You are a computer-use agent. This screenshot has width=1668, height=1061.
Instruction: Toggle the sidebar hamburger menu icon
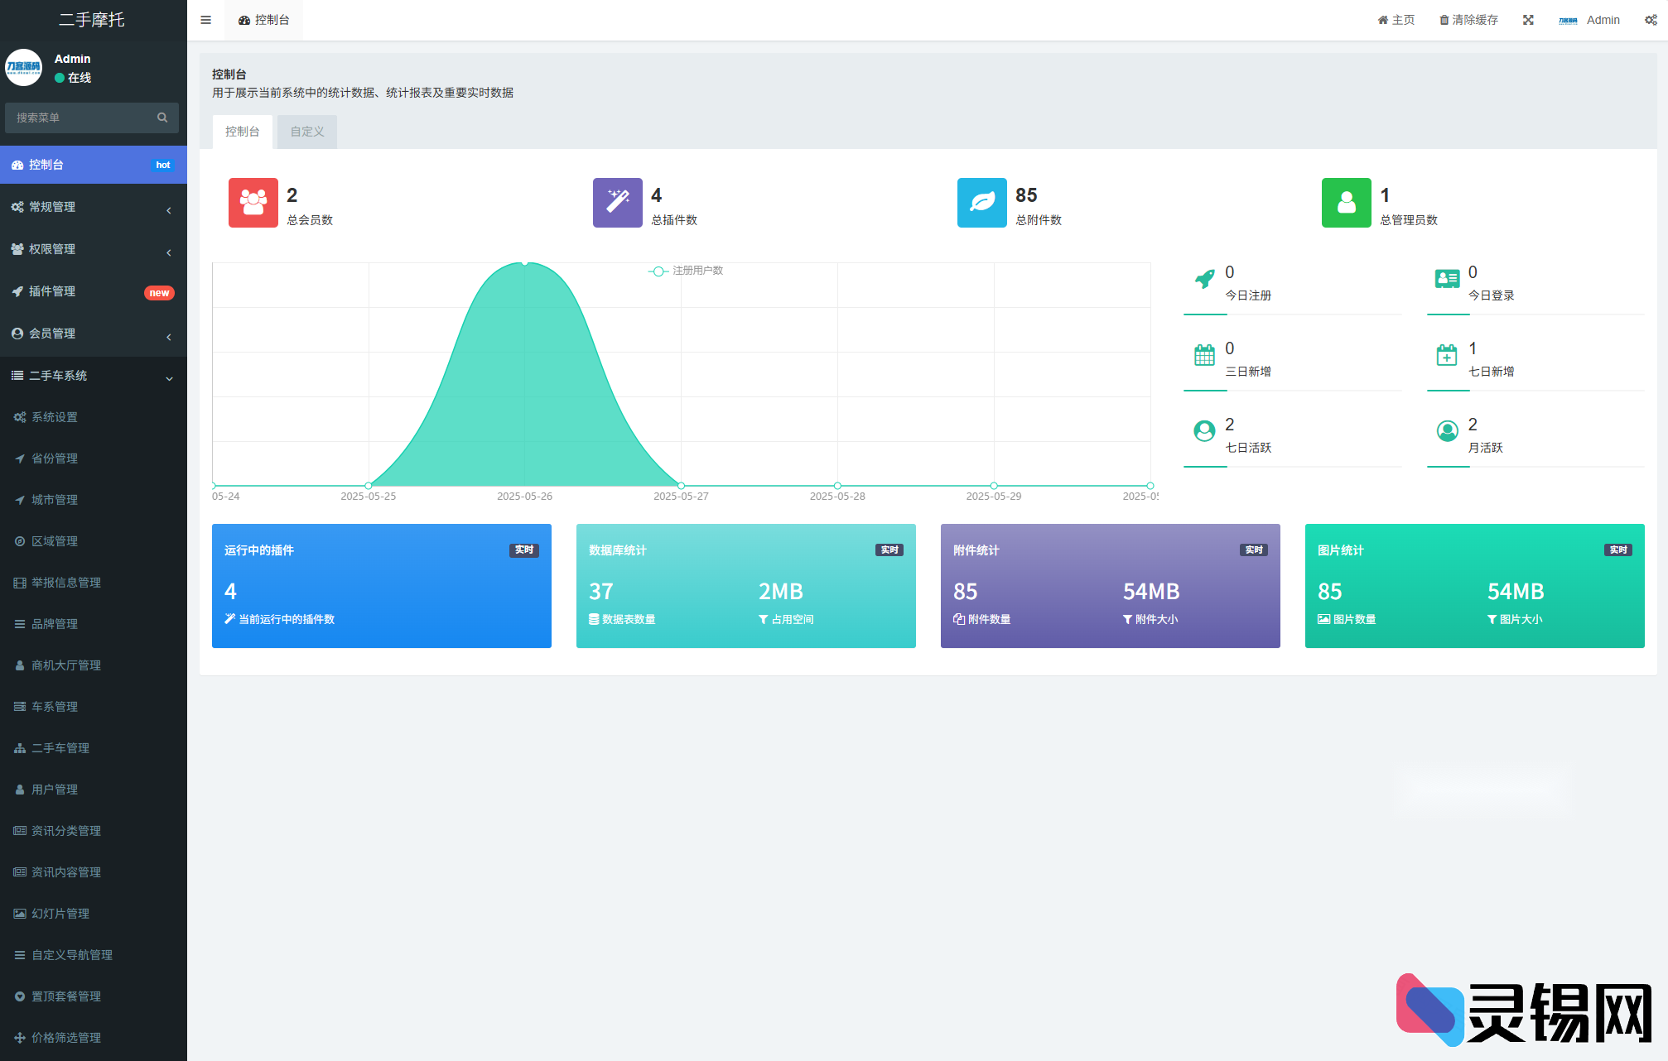click(205, 20)
